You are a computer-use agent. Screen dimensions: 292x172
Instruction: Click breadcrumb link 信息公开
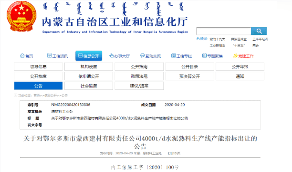coord(51,96)
